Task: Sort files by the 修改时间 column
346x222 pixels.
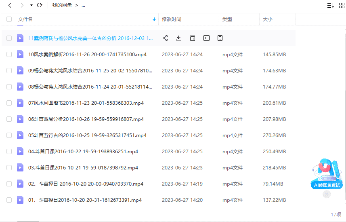Action: point(172,19)
